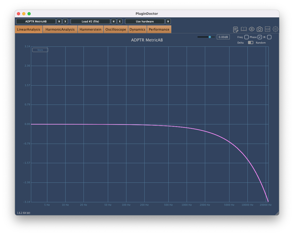The width and height of the screenshot is (294, 235).
Task: Click the eye view icon
Action: pos(252,29)
